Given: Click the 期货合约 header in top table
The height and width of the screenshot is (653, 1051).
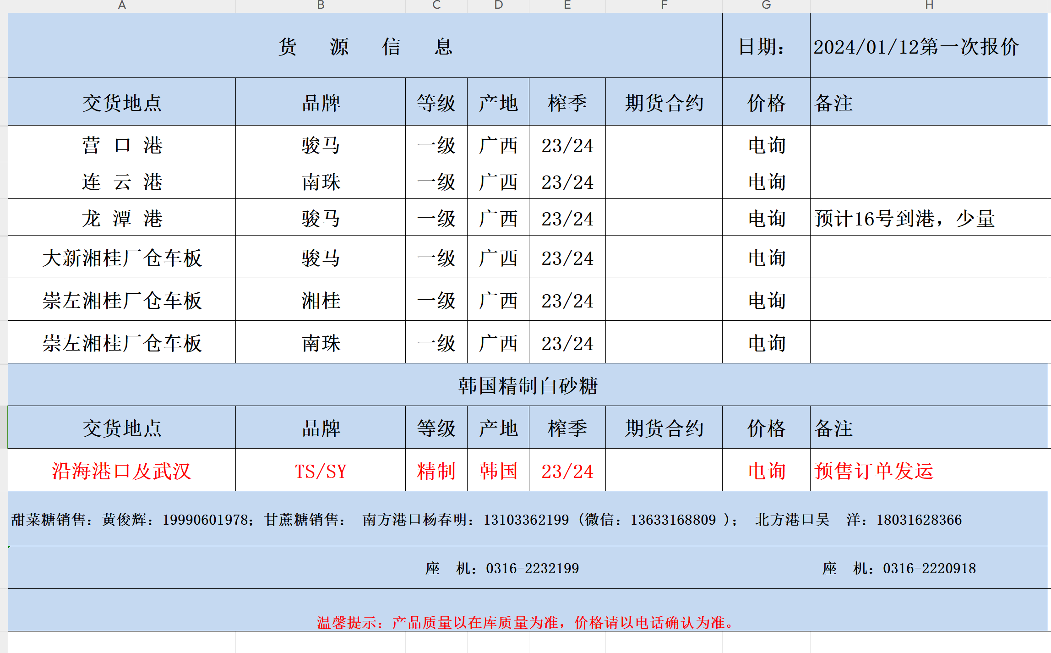Looking at the screenshot, I should pyautogui.click(x=664, y=103).
